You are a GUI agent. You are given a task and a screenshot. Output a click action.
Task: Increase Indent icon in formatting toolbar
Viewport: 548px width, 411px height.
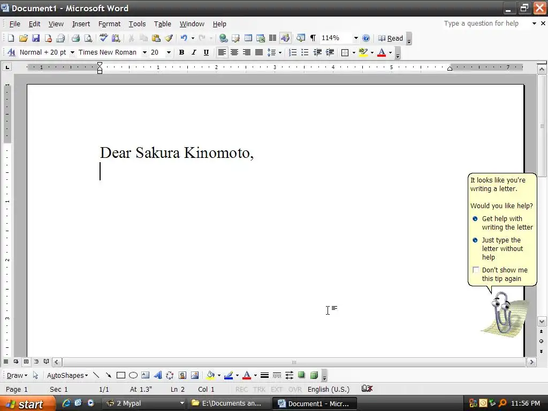(x=330, y=52)
